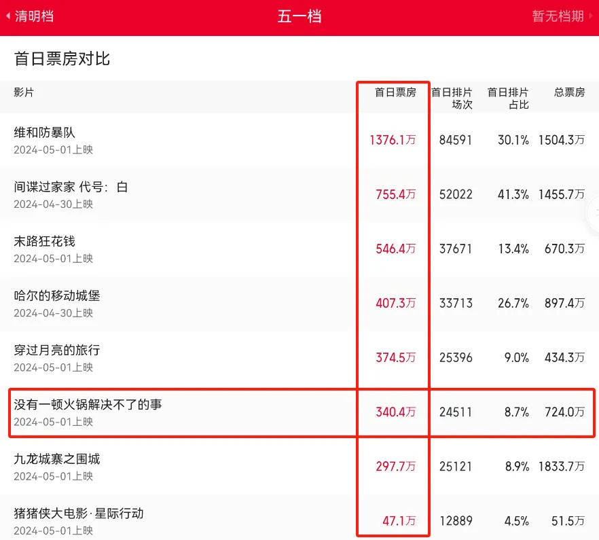This screenshot has width=599, height=540.
Task: Open the film 末路狂花钱
Action: (x=44, y=241)
